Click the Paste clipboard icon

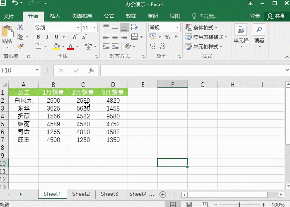pos(7,31)
